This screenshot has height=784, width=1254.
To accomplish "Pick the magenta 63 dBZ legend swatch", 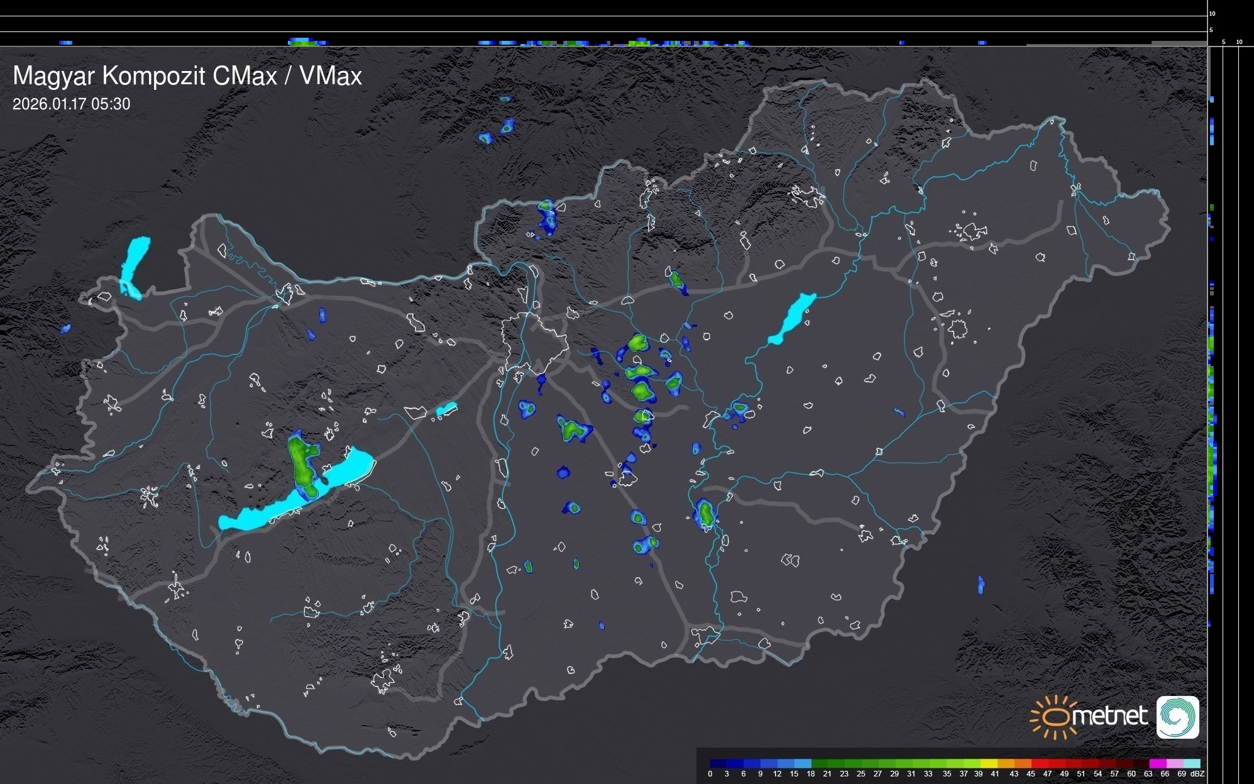I will (x=1157, y=763).
